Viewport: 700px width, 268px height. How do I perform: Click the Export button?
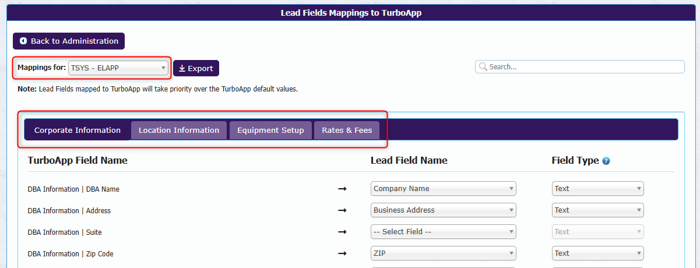coord(196,69)
